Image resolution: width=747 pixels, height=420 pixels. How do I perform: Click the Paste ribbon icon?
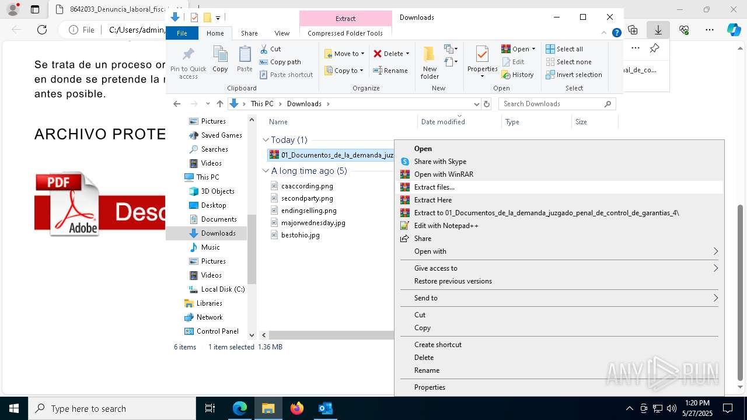tap(245, 54)
